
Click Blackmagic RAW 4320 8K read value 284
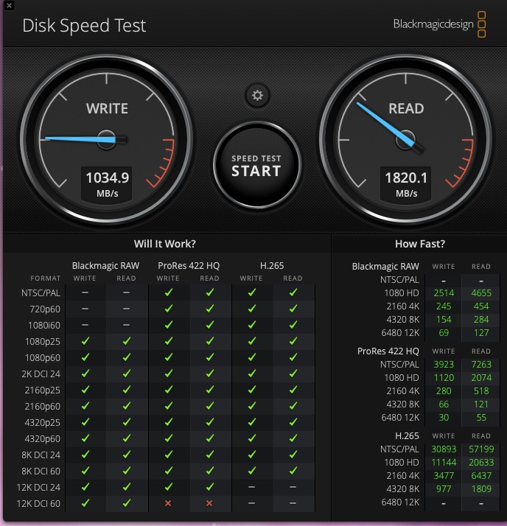coord(481,320)
